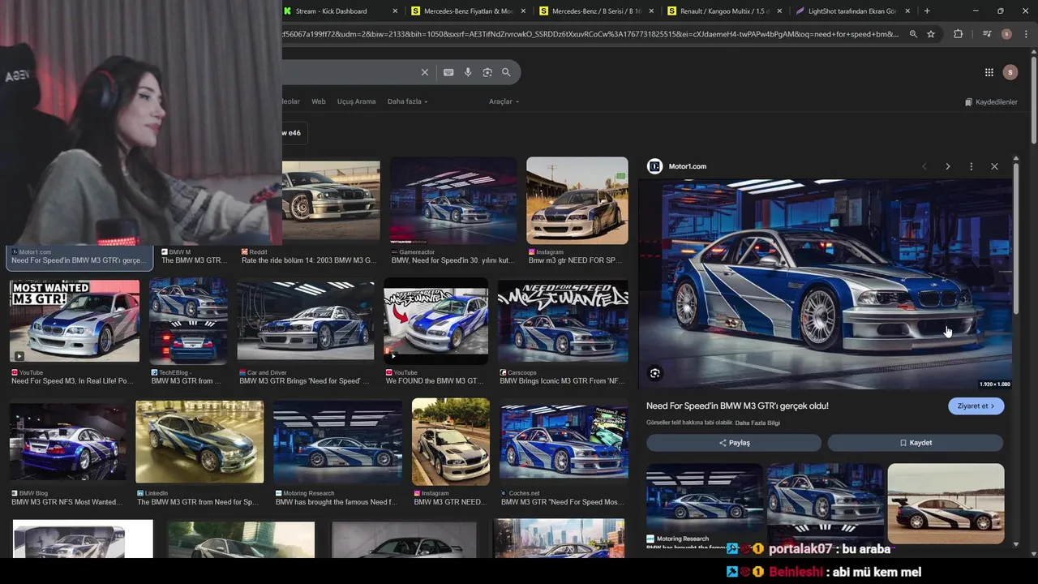The height and width of the screenshot is (584, 1038).
Task: Open the Google apps grid
Action: [989, 72]
